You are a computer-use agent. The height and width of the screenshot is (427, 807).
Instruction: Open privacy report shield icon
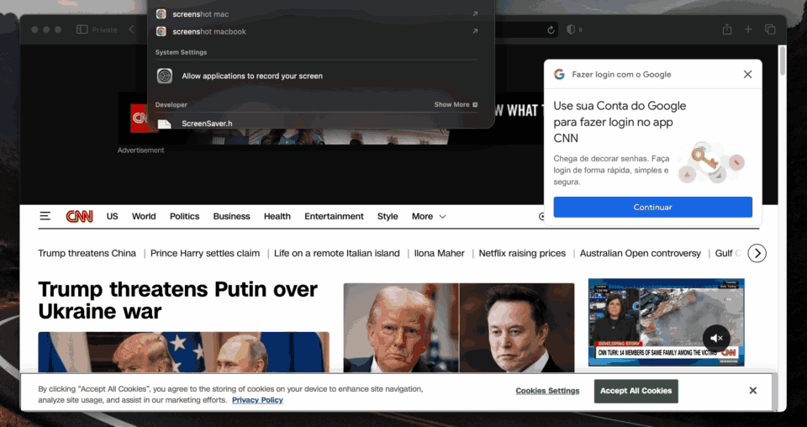point(570,29)
